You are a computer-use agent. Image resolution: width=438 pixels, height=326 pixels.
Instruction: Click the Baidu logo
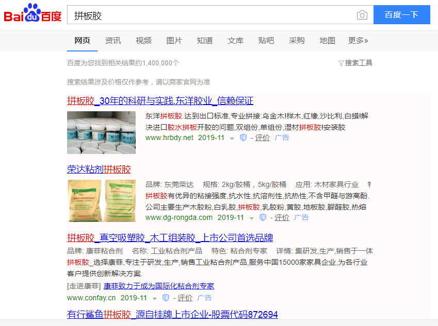(x=32, y=13)
